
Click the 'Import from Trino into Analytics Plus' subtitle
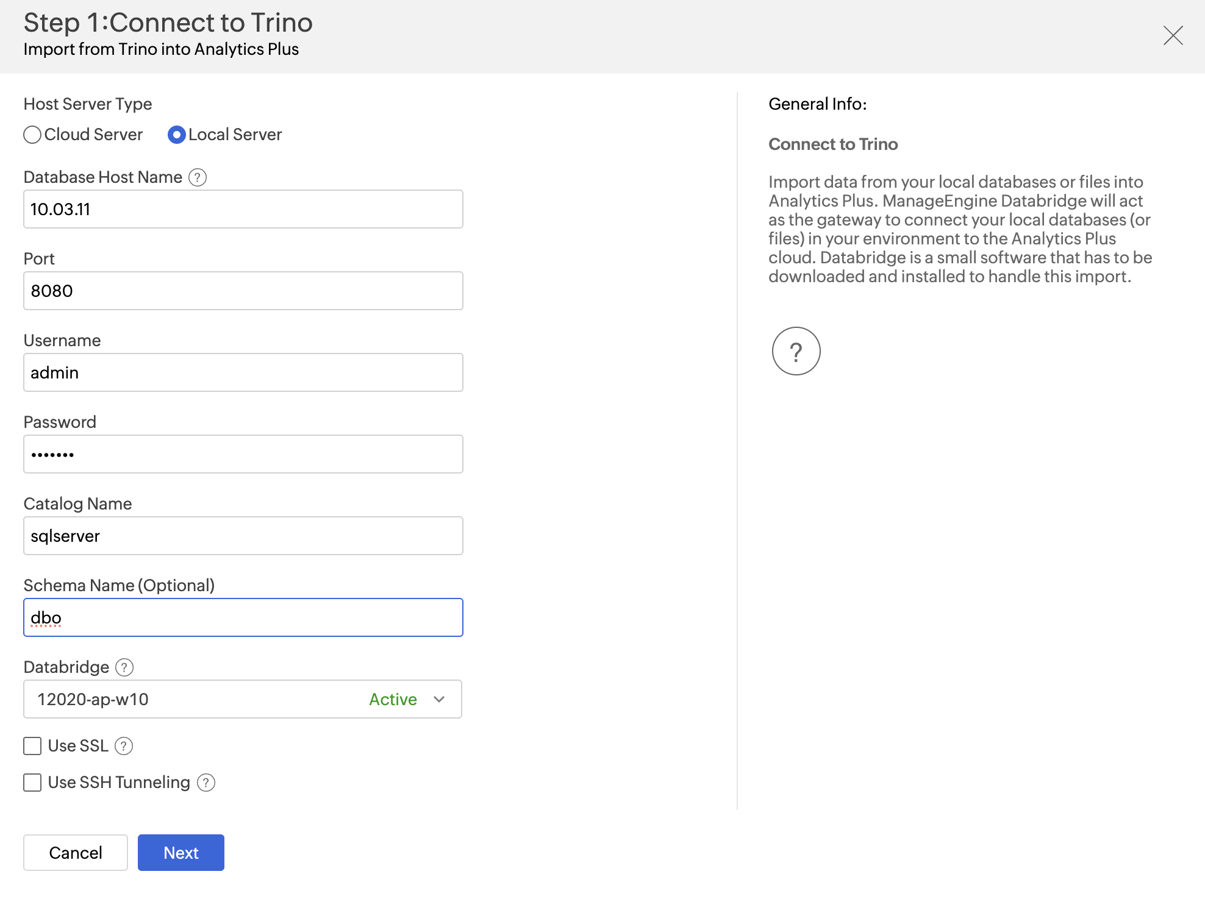[161, 49]
